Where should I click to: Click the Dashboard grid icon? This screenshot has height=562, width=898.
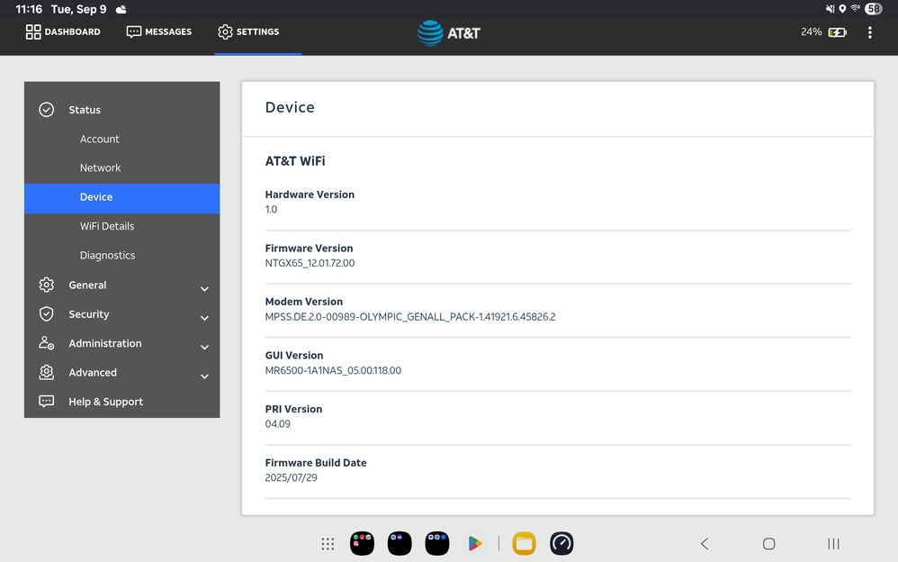[33, 32]
